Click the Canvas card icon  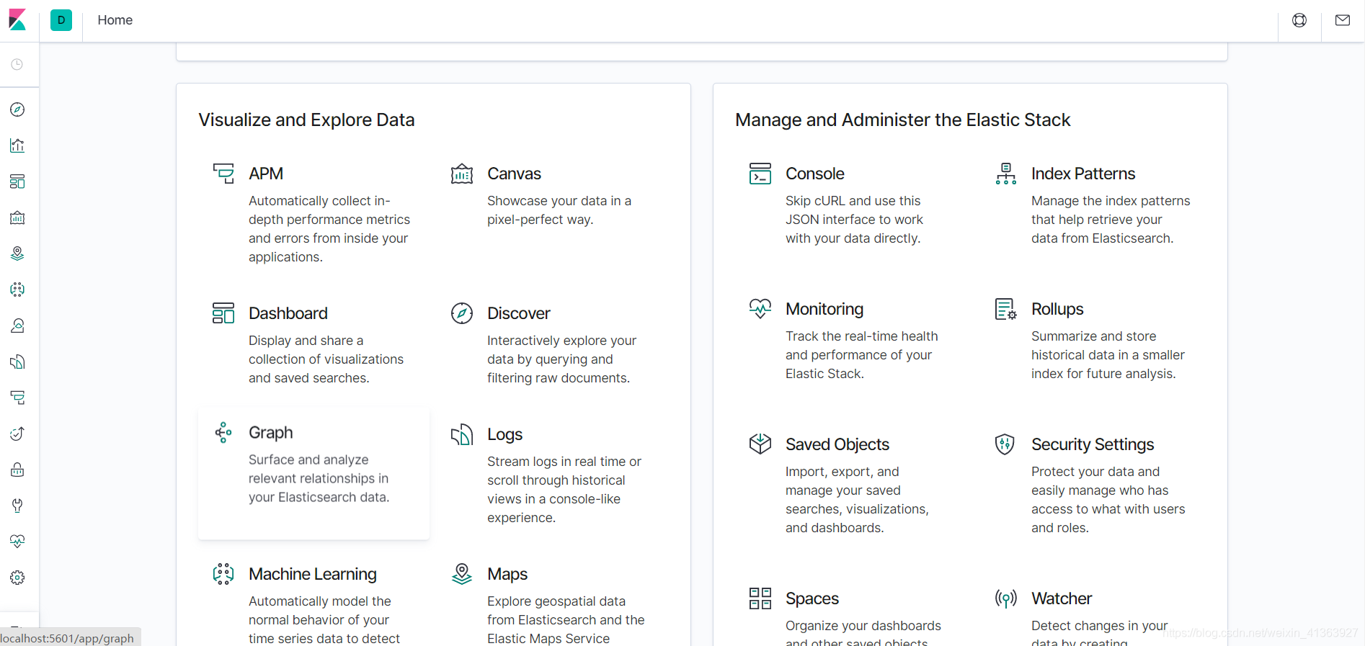click(x=462, y=174)
